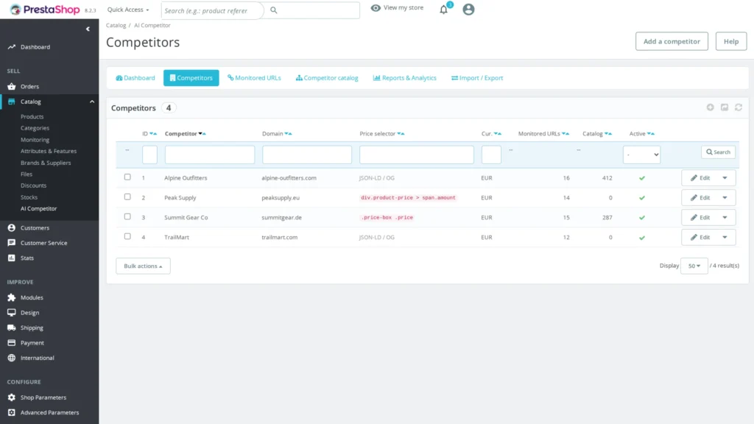Screen dimensions: 754x424
Task: Sort by the Monitored URLs column header
Action: point(539,134)
